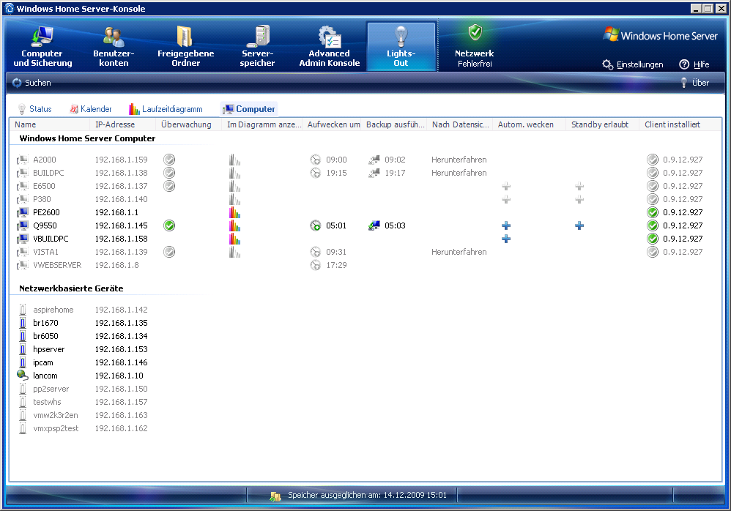Image resolution: width=731 pixels, height=511 pixels.
Task: Click client installed checkmark for PE2600
Action: (x=653, y=212)
